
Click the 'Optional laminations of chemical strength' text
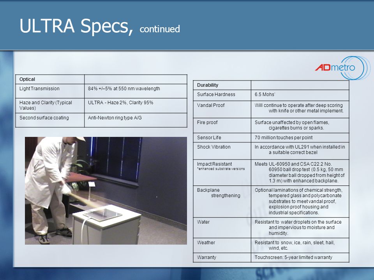(x=299, y=201)
